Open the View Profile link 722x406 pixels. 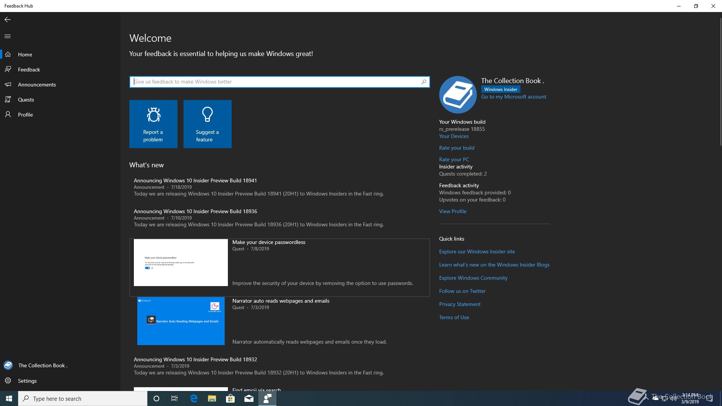452,211
